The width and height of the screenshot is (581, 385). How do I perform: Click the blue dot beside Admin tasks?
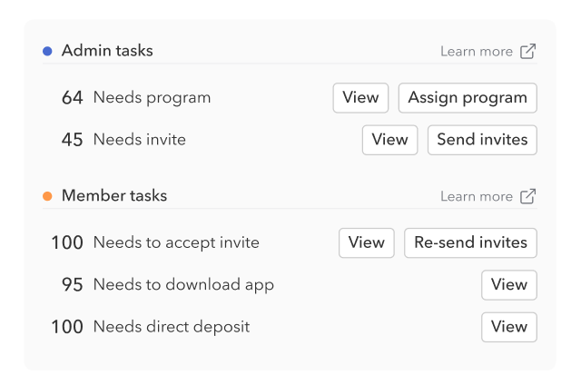(47, 51)
